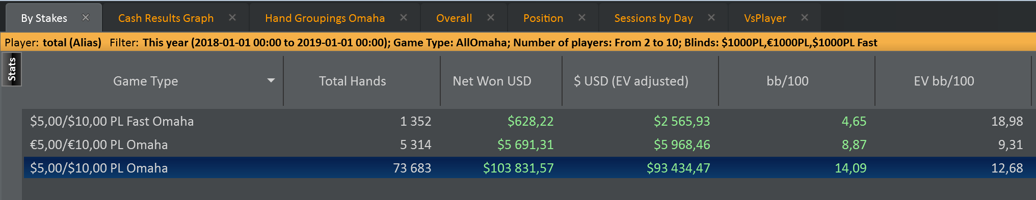The height and width of the screenshot is (200, 1036).
Task: Open the Hand Groupings Omaha tab
Action: 325,18
